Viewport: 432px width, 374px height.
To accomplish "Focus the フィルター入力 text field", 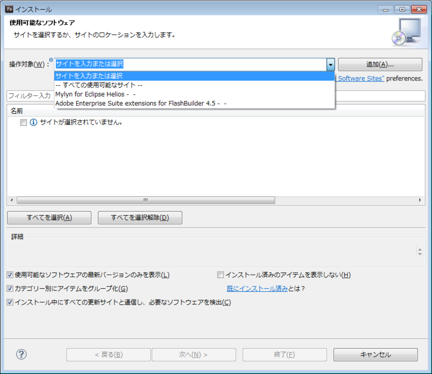I will coord(30,96).
